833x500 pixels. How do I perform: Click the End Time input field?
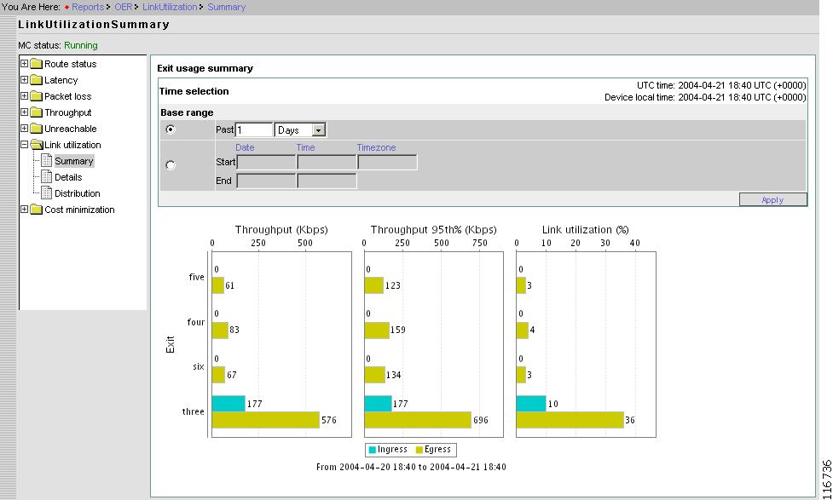tap(327, 181)
